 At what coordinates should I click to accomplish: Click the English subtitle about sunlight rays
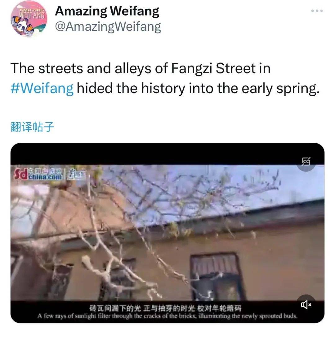pyautogui.click(x=167, y=316)
